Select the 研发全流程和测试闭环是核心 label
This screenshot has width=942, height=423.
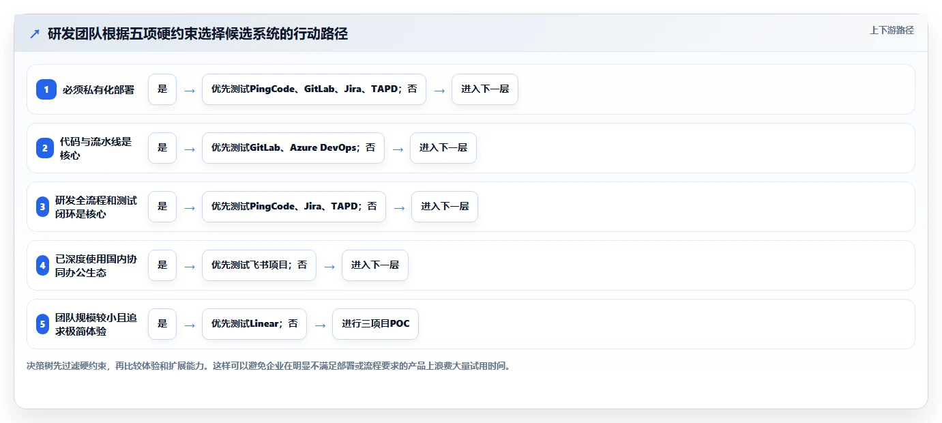coord(96,207)
